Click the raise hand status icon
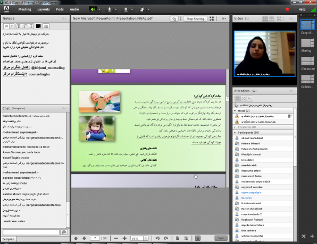 click(143, 9)
